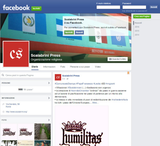Screen dimensions: 160x146
Task: Click the orange bookmark icon on the post
Action: point(128,73)
